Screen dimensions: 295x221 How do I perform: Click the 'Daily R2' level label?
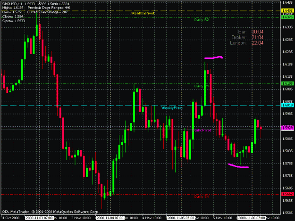(x=202, y=20)
